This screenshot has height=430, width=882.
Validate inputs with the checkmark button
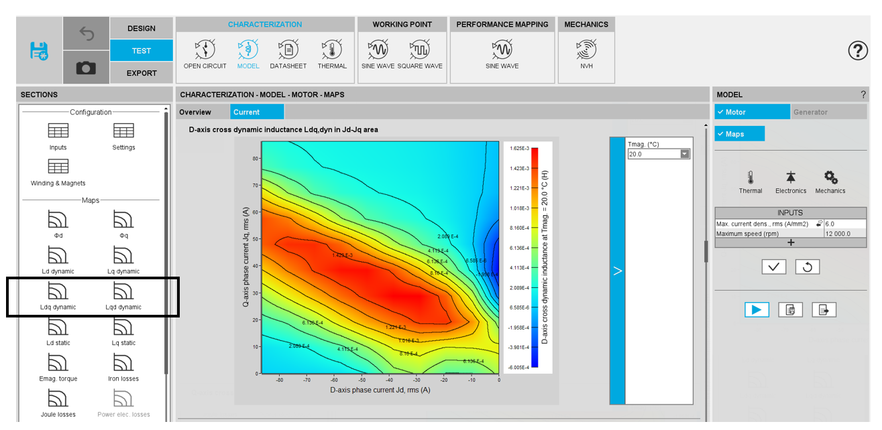tap(773, 267)
